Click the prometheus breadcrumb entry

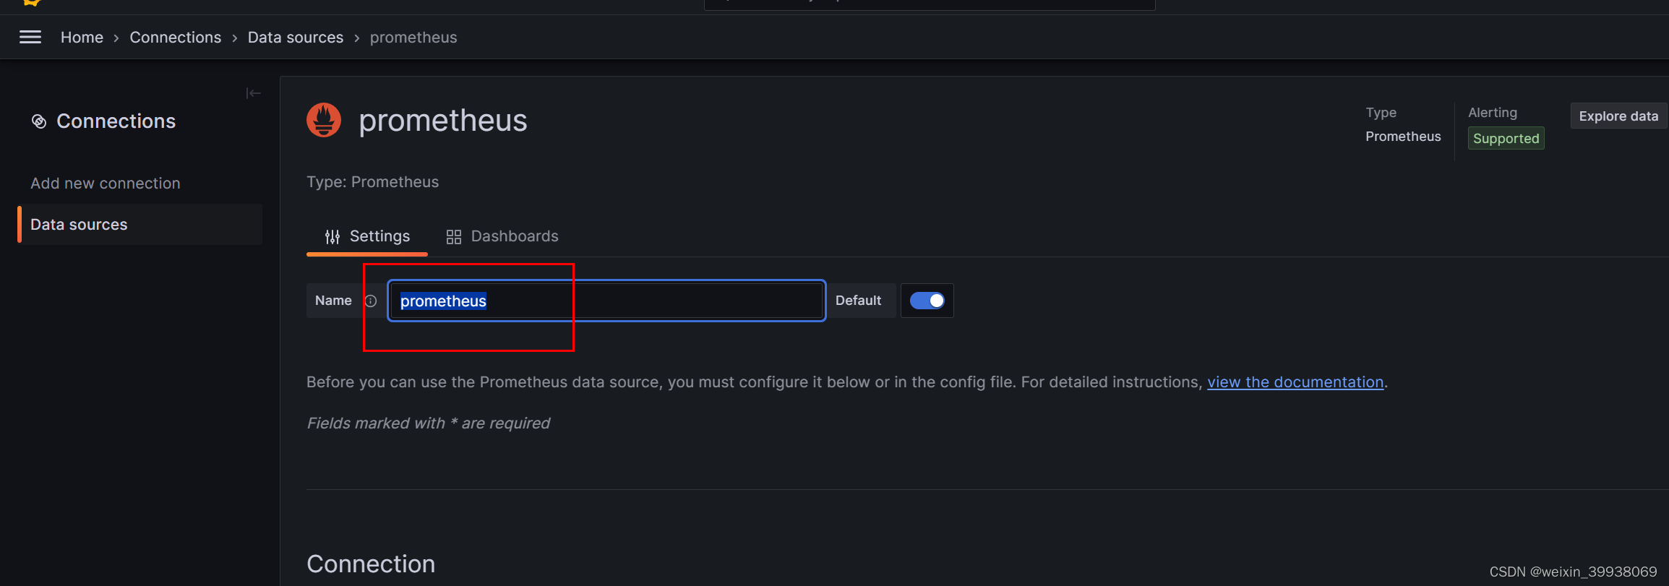(413, 38)
